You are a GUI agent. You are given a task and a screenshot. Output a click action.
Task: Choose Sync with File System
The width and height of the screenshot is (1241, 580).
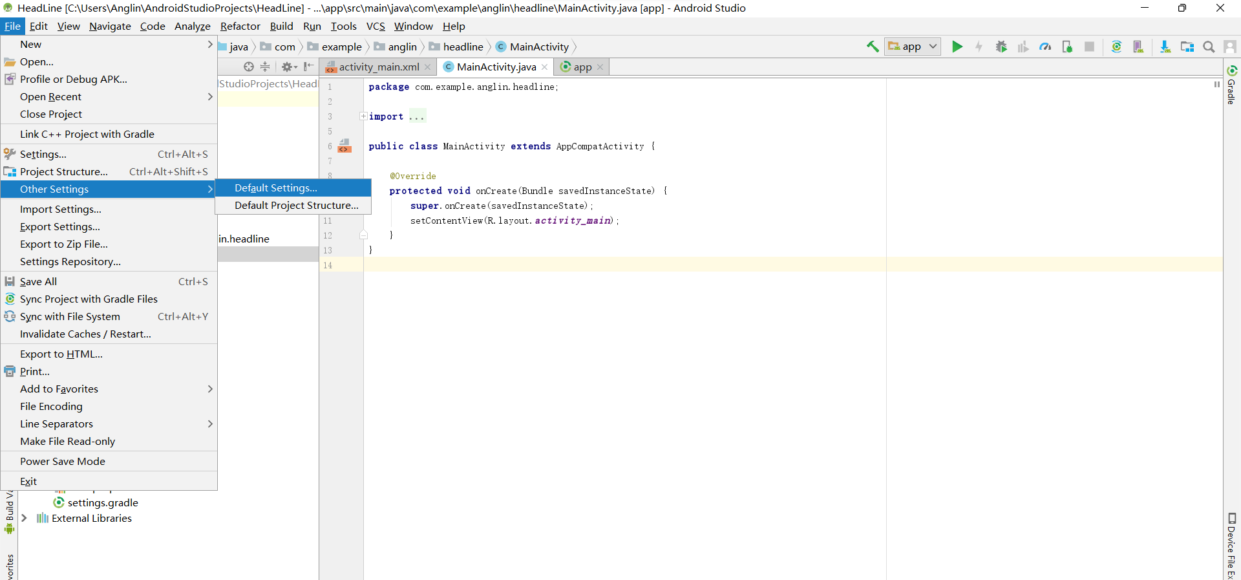(x=109, y=316)
